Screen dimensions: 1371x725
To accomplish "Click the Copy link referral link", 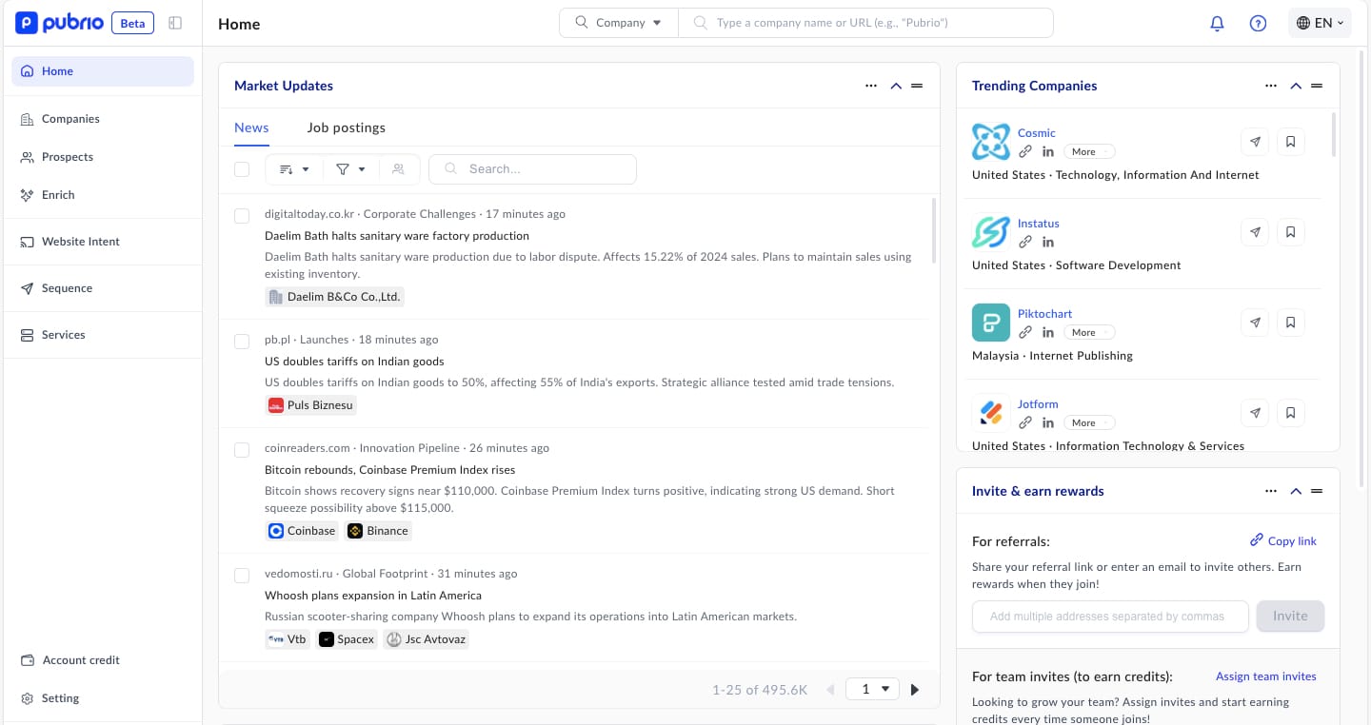I will click(x=1283, y=540).
